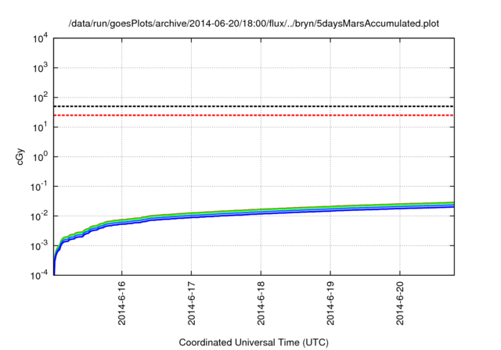Click the 10^1 y-axis tick label
Viewport: 501px width, 350px height.
(41, 127)
